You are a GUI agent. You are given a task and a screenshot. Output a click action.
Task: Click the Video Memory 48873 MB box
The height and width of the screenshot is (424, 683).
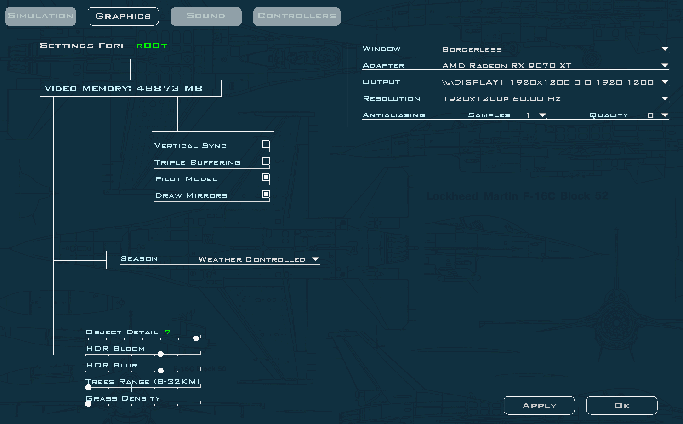point(131,88)
